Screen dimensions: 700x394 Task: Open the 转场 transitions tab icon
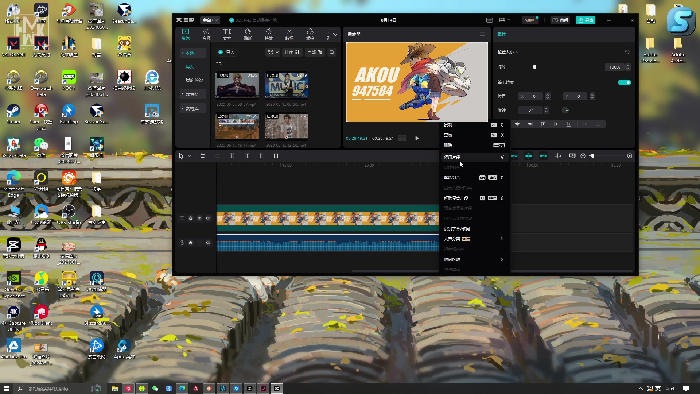tap(289, 32)
